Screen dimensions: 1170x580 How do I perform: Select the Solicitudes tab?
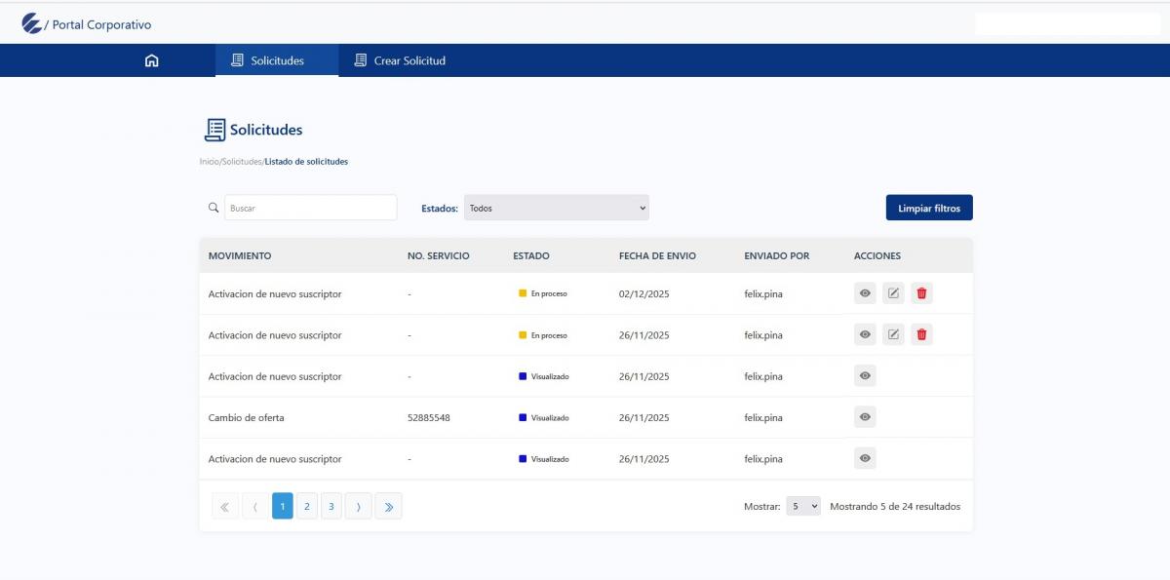click(277, 60)
